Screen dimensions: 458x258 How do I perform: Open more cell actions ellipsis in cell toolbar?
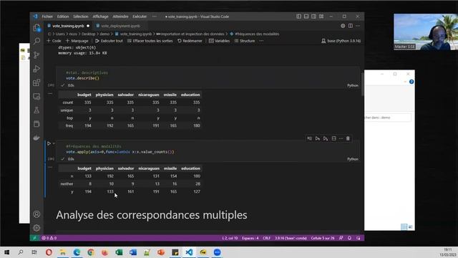[341, 138]
